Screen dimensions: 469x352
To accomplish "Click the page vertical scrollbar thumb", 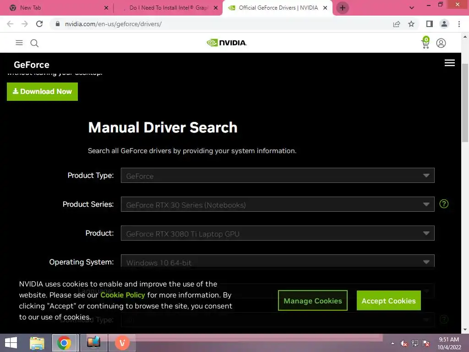I will [465, 103].
